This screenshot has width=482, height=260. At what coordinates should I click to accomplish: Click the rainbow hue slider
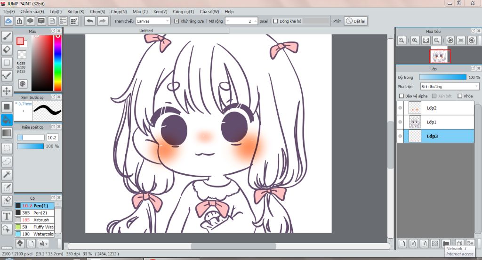pos(58,63)
